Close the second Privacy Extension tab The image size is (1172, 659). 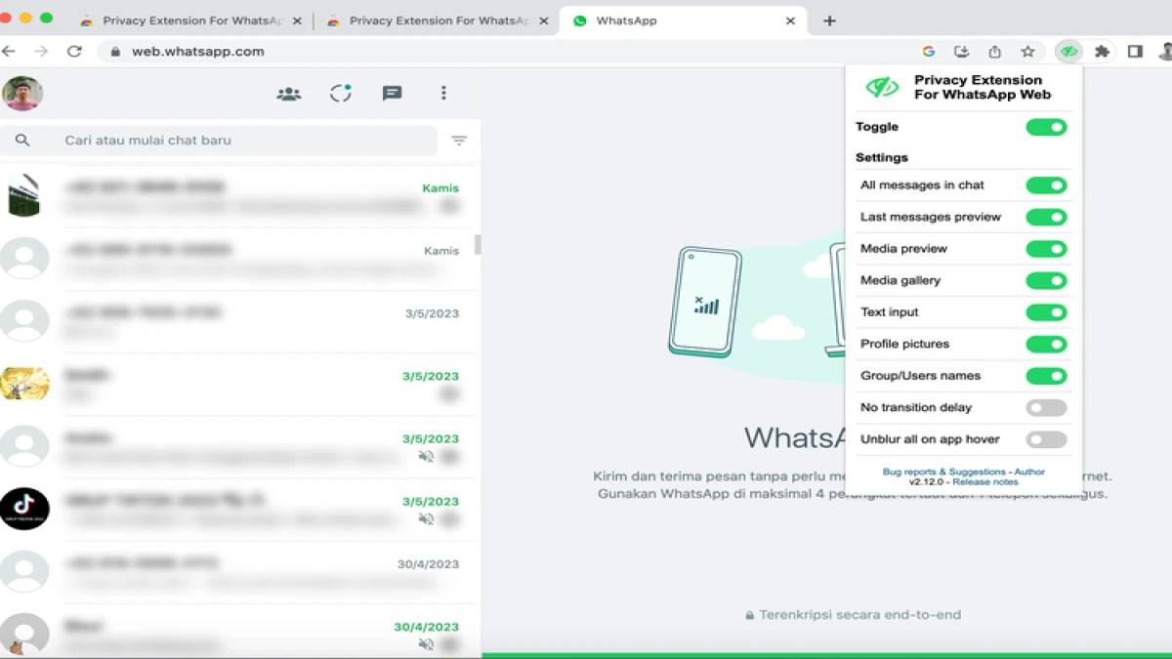(543, 21)
